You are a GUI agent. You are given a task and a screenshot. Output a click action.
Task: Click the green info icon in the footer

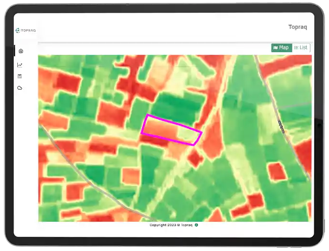(197, 225)
